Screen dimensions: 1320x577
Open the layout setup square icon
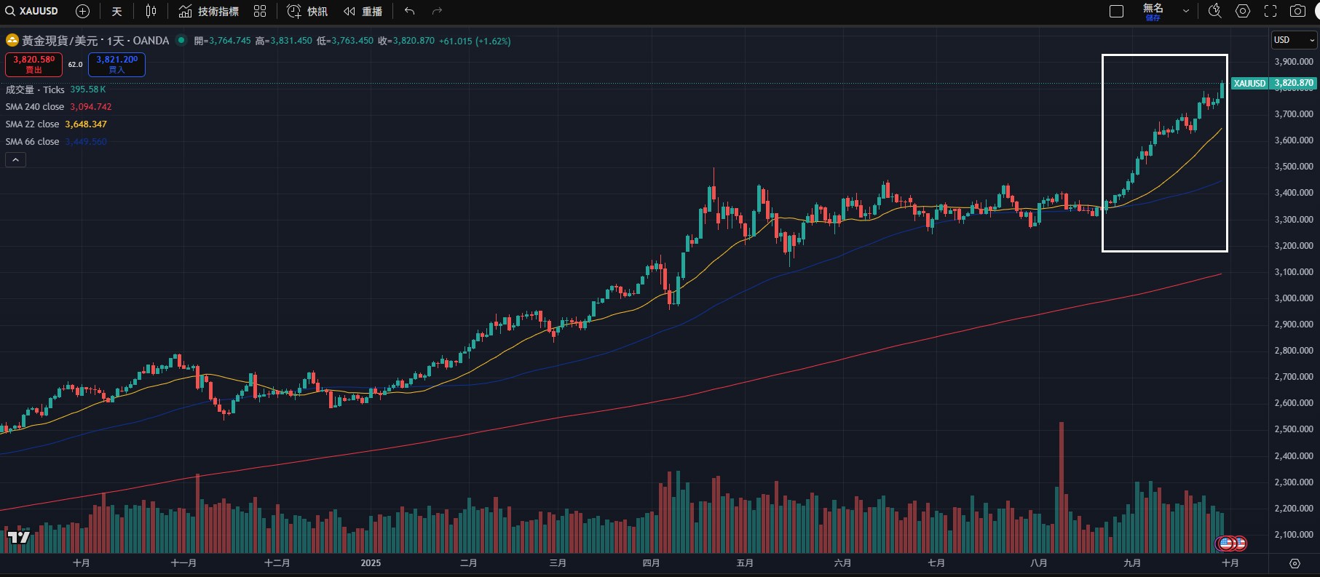tap(1116, 11)
